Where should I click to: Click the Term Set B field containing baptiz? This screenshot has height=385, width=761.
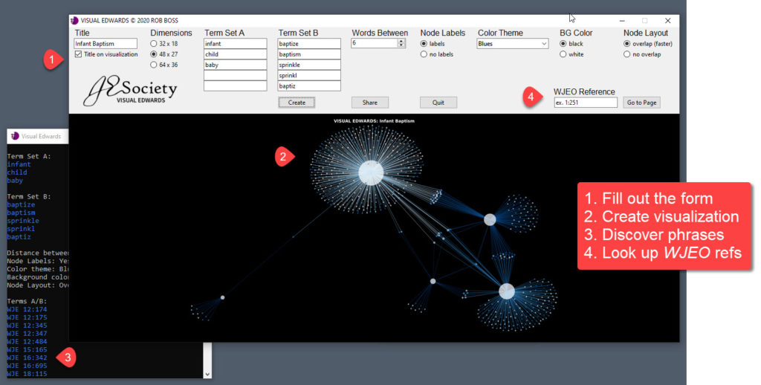click(309, 86)
